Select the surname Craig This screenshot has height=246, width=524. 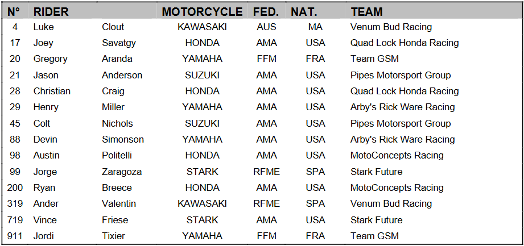[x=113, y=91]
